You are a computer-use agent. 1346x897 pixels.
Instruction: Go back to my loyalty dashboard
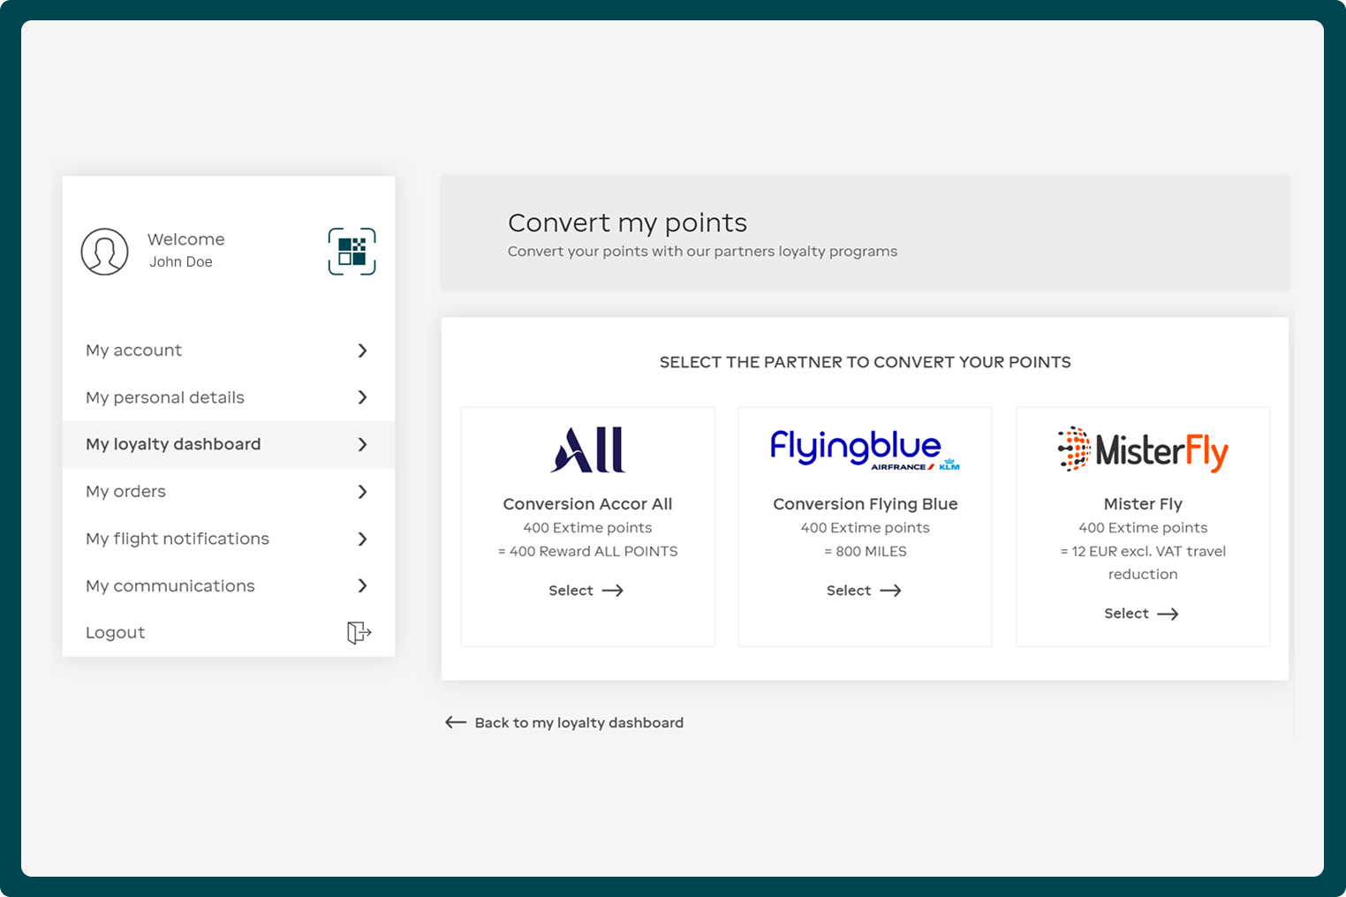click(564, 722)
